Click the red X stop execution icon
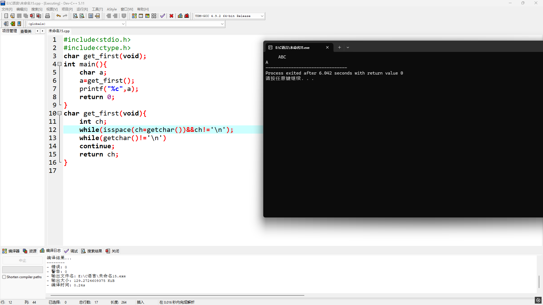The height and width of the screenshot is (305, 543). click(x=171, y=16)
